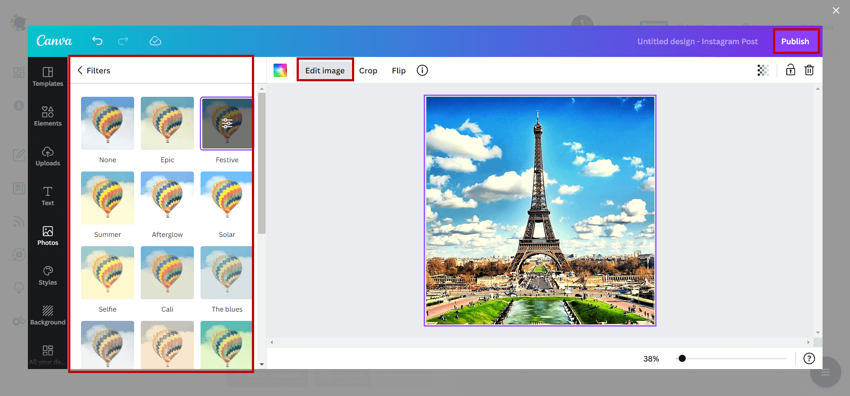
Task: Click the zoom slider handle
Action: pyautogui.click(x=682, y=358)
